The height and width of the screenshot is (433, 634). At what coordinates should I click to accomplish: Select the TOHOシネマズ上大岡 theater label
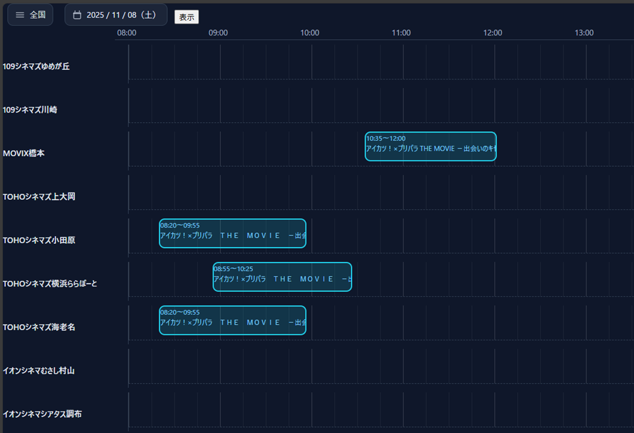point(39,197)
